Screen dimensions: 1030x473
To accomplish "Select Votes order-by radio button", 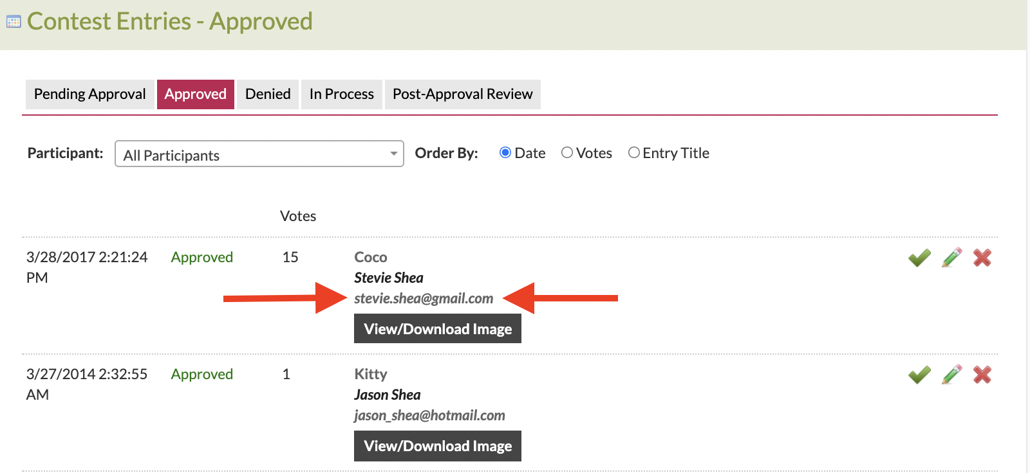I will tap(567, 153).
